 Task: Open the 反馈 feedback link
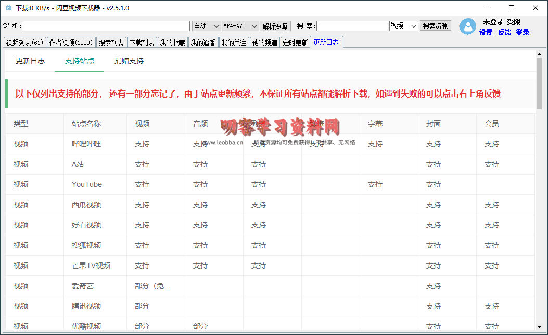point(504,32)
